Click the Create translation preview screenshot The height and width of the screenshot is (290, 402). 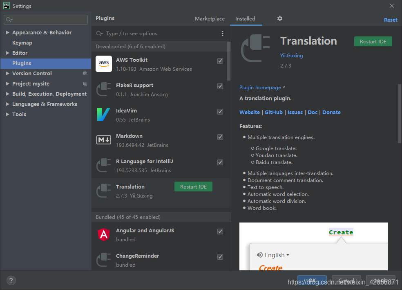click(313, 246)
